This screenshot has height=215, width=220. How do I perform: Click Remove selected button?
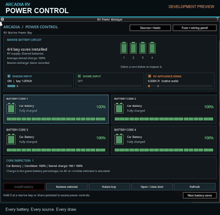[x=67, y=187]
